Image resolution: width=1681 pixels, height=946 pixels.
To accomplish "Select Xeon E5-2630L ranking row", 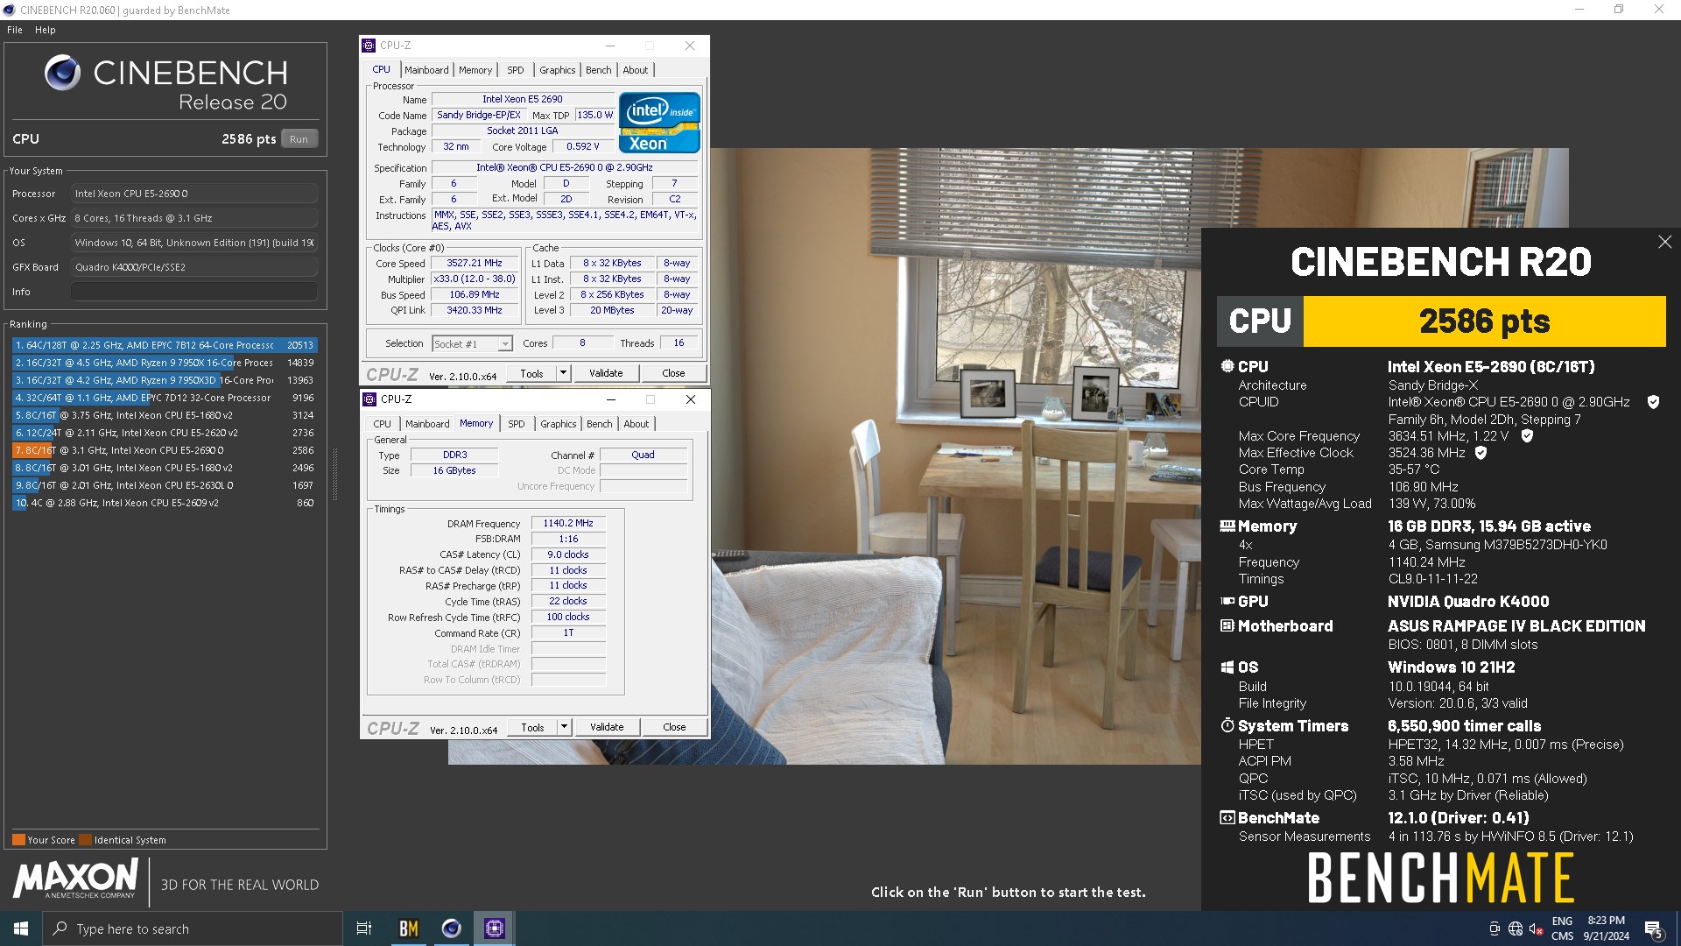I will [165, 485].
